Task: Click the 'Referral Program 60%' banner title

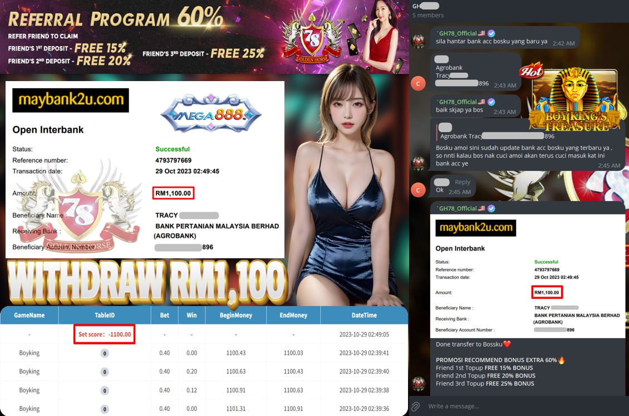Action: 116,18
